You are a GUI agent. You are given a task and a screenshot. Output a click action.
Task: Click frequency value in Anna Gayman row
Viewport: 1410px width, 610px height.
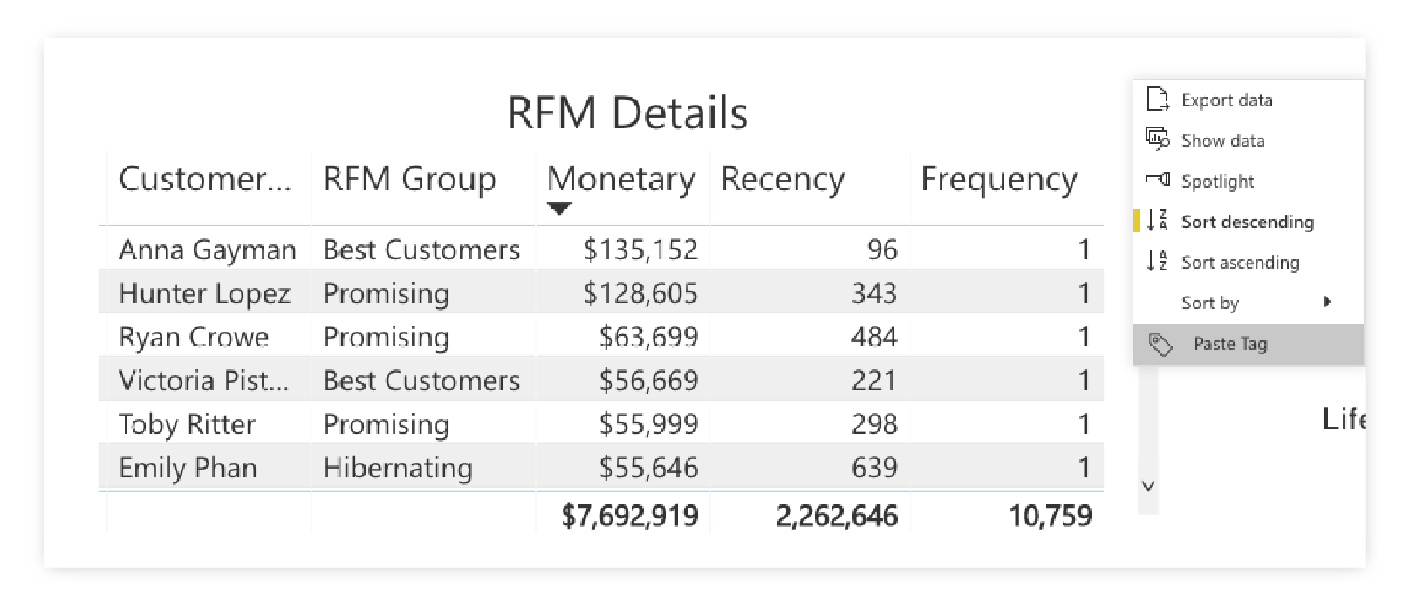click(1084, 250)
